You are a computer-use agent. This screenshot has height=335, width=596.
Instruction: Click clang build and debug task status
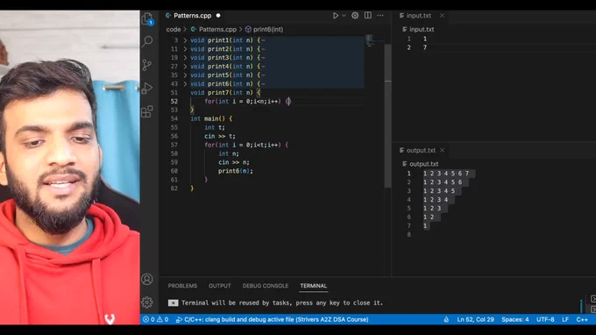tap(273, 319)
